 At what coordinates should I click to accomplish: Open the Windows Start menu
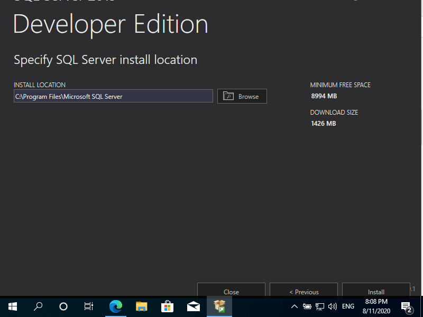point(13,306)
